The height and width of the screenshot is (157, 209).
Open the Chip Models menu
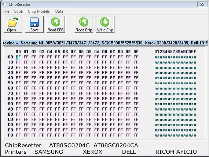point(39,11)
